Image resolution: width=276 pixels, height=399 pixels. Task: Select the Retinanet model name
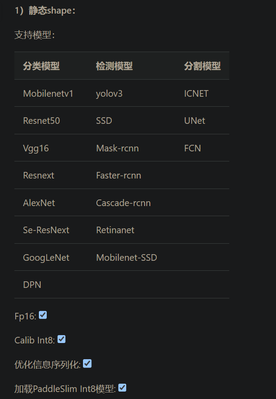(115, 230)
